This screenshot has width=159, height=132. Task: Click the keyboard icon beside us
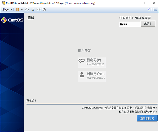click(122, 24)
